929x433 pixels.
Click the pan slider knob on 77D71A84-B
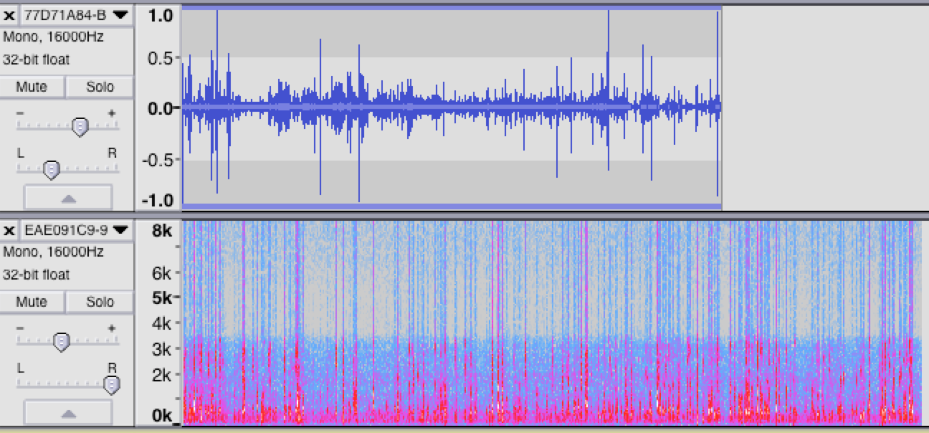51,170
